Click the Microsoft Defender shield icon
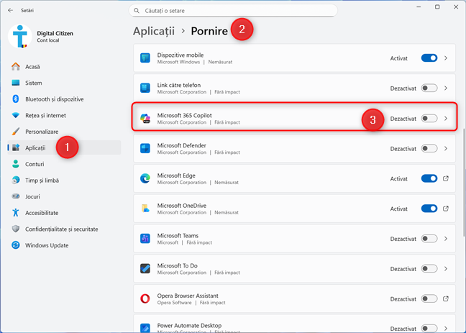The width and height of the screenshot is (466, 333). 145,148
